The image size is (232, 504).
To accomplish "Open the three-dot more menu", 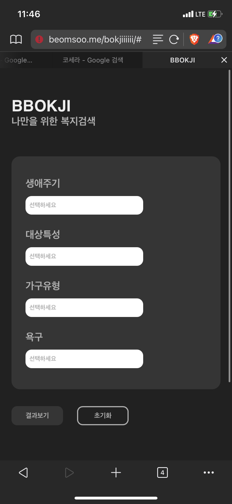I will point(209,472).
